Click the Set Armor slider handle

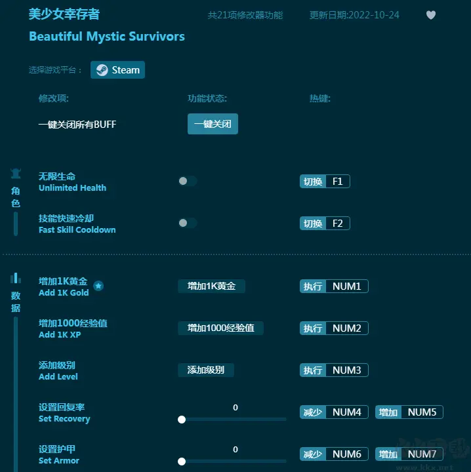point(182,462)
